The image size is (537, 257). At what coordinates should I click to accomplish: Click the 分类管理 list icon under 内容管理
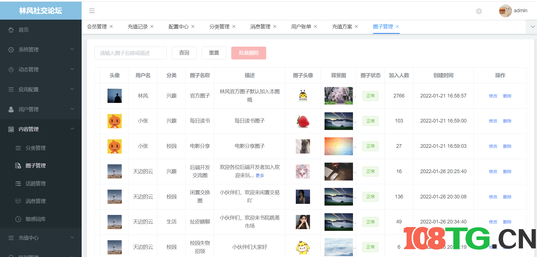[x=18, y=148]
